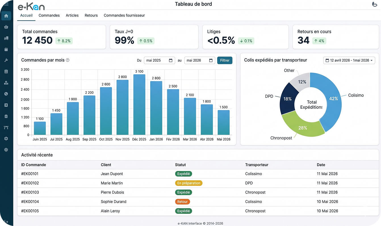Click the Total commandes 12 450 value
The height and width of the screenshot is (226, 381).
tap(37, 40)
